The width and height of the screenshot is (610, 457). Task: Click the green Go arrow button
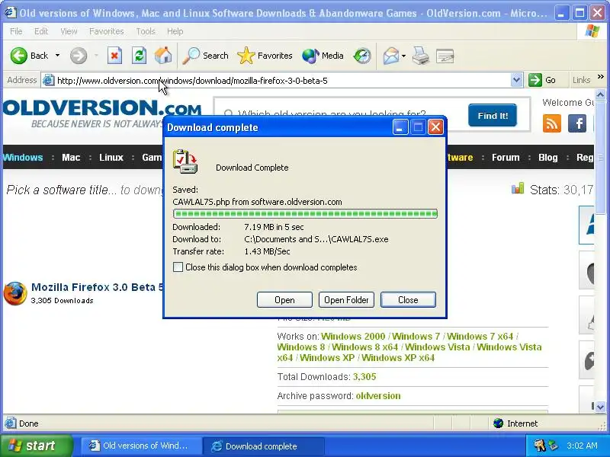[535, 80]
